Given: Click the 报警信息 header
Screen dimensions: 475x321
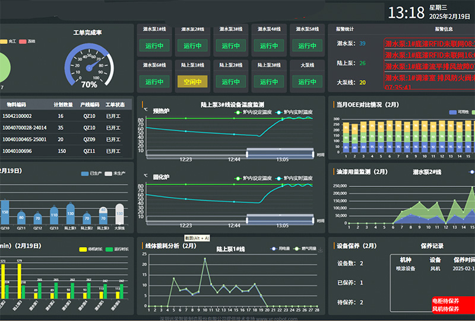Looking at the screenshot, I should coord(444,29).
